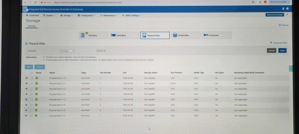Click the browser forward arrow

click(31, 3)
